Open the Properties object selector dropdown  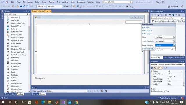pos(184,64)
